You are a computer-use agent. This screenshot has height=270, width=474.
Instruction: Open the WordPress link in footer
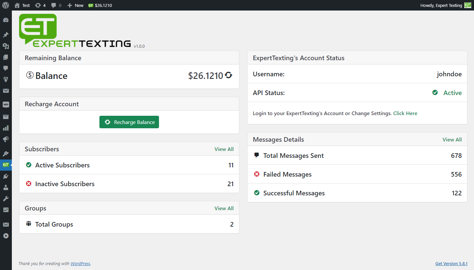click(80, 263)
